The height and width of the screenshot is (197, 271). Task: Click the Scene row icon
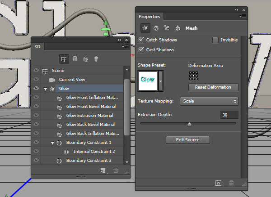click(x=45, y=71)
